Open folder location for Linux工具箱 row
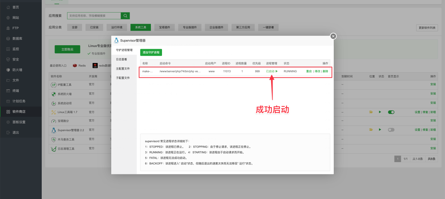Viewport: 445px width, 199px height. tap(371, 112)
